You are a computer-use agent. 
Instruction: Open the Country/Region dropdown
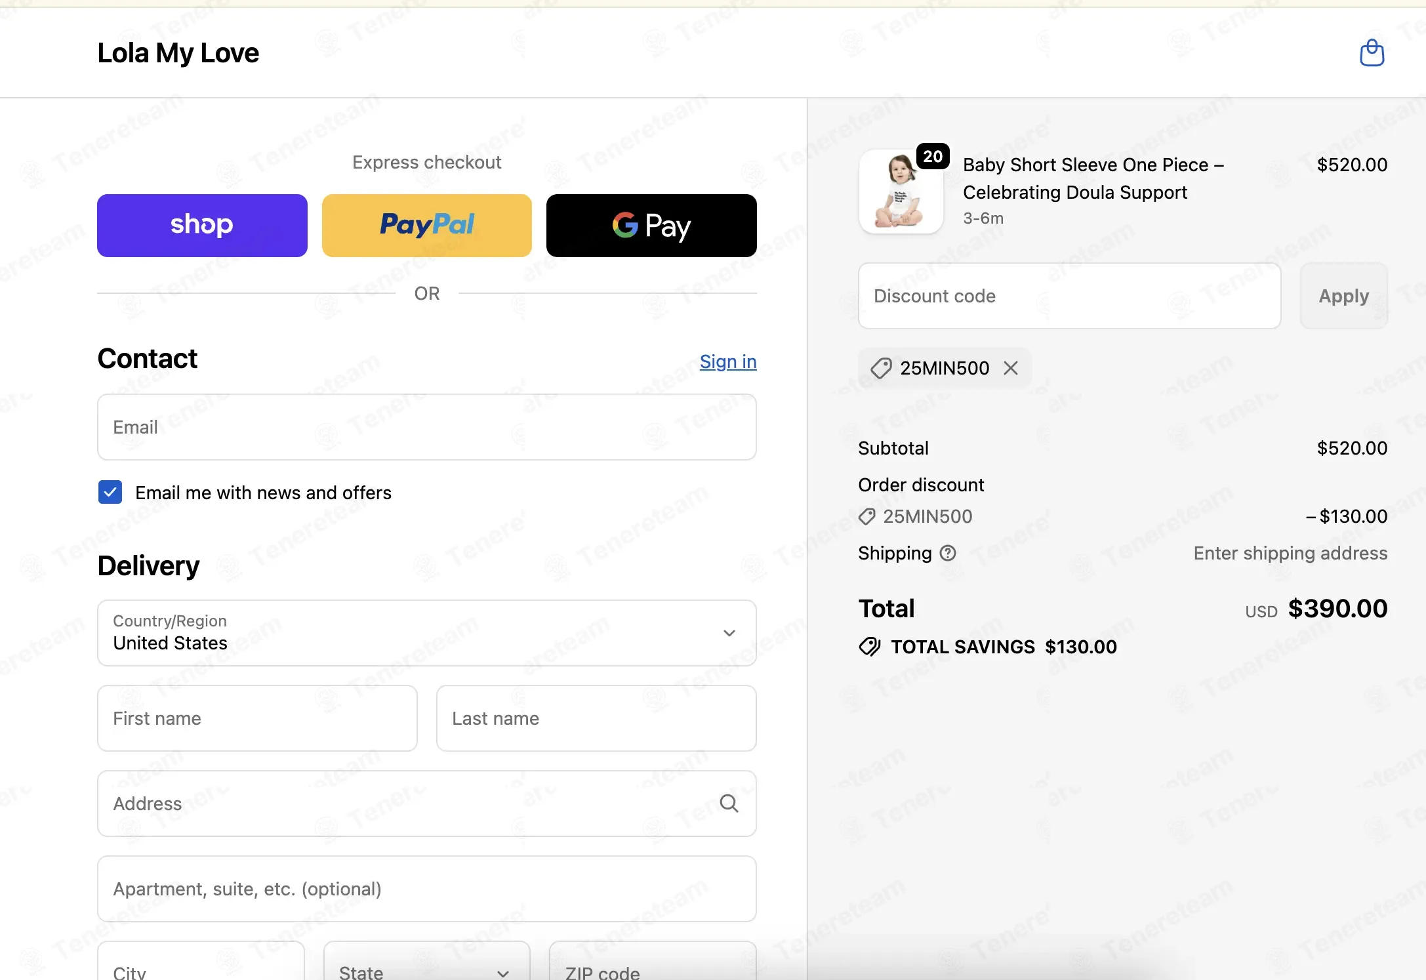[x=427, y=633]
